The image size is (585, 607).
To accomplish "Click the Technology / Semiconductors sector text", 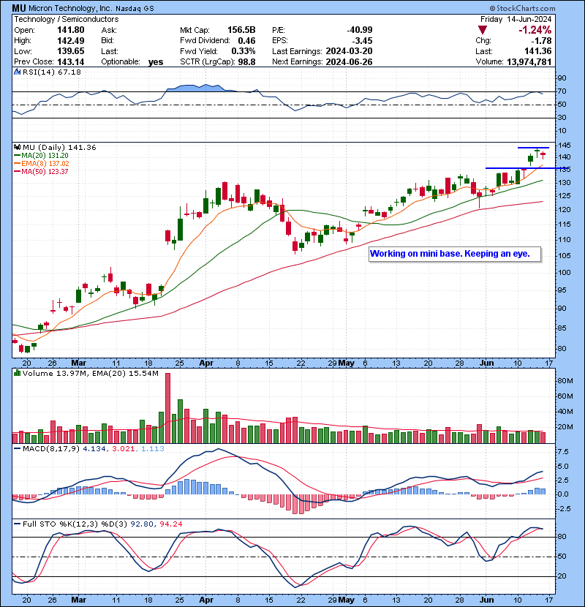I will (67, 19).
